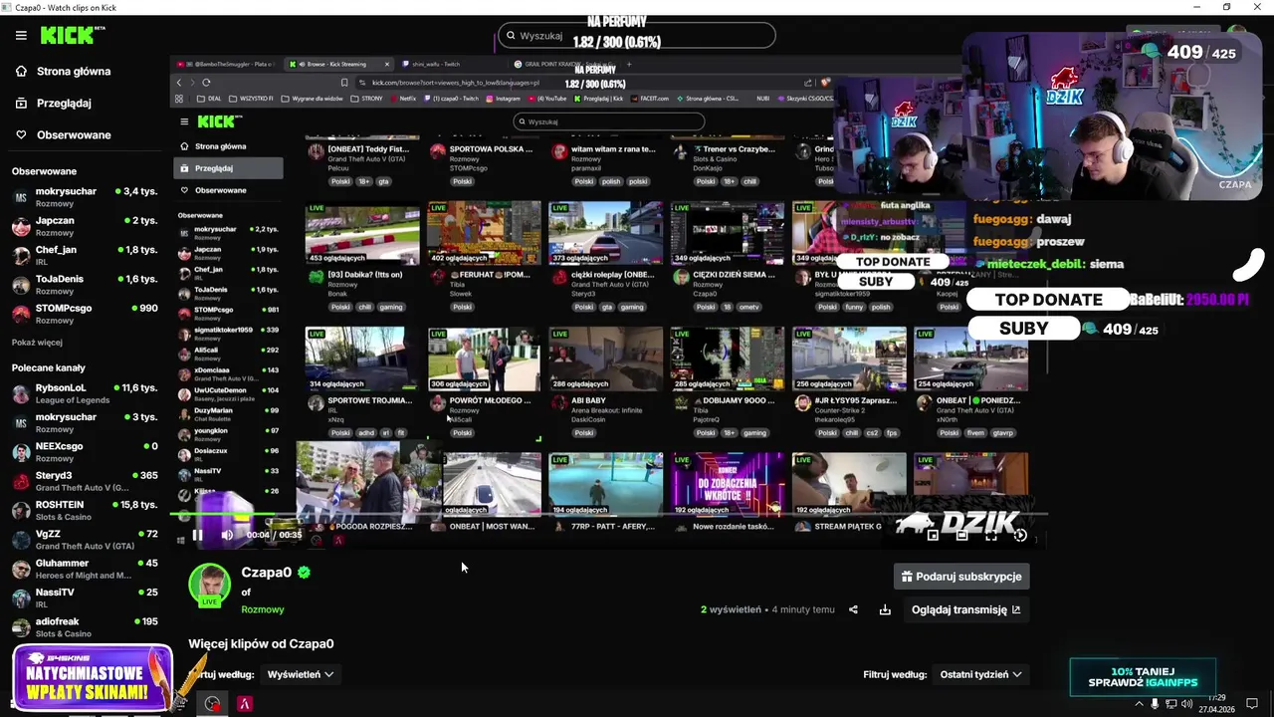This screenshot has width=1274, height=717.
Task: Mute the clip with speaker icon
Action: coord(226,535)
